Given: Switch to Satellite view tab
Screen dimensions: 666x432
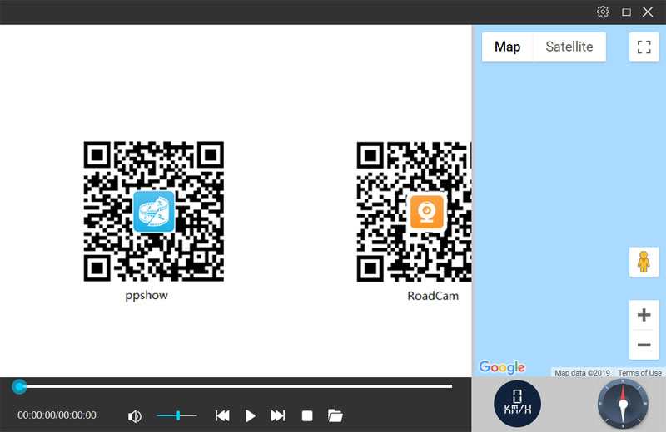Looking at the screenshot, I should tap(569, 47).
